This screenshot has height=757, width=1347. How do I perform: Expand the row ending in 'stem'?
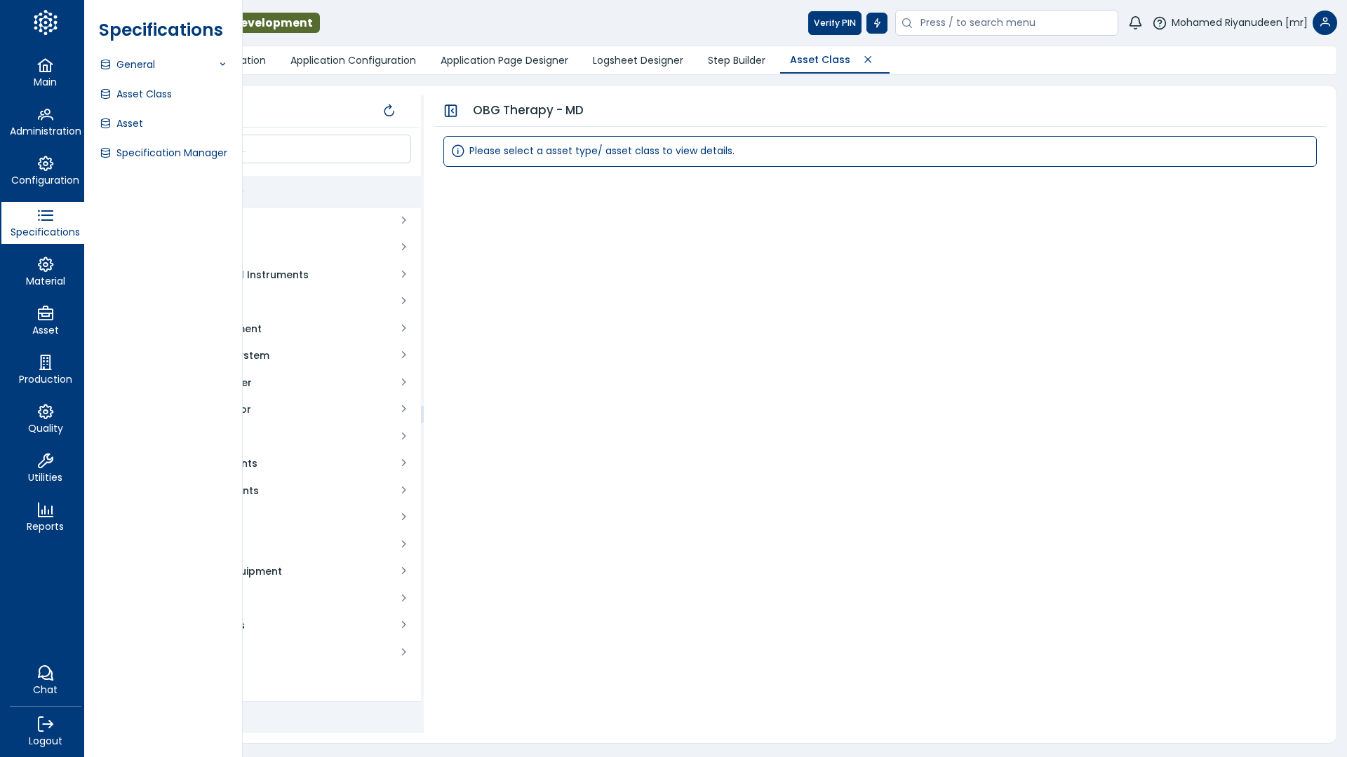click(x=403, y=355)
